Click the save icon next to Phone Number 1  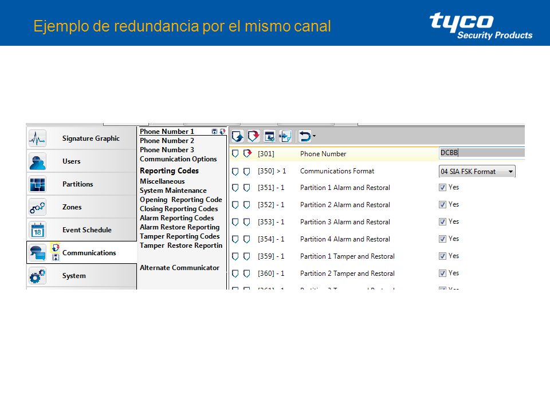[214, 132]
